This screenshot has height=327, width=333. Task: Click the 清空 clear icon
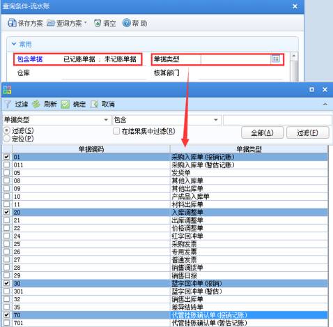pos(98,23)
